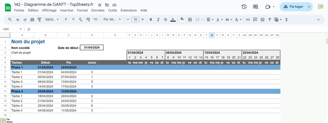
Task: Start a video call with camera icon
Action: (268, 7)
